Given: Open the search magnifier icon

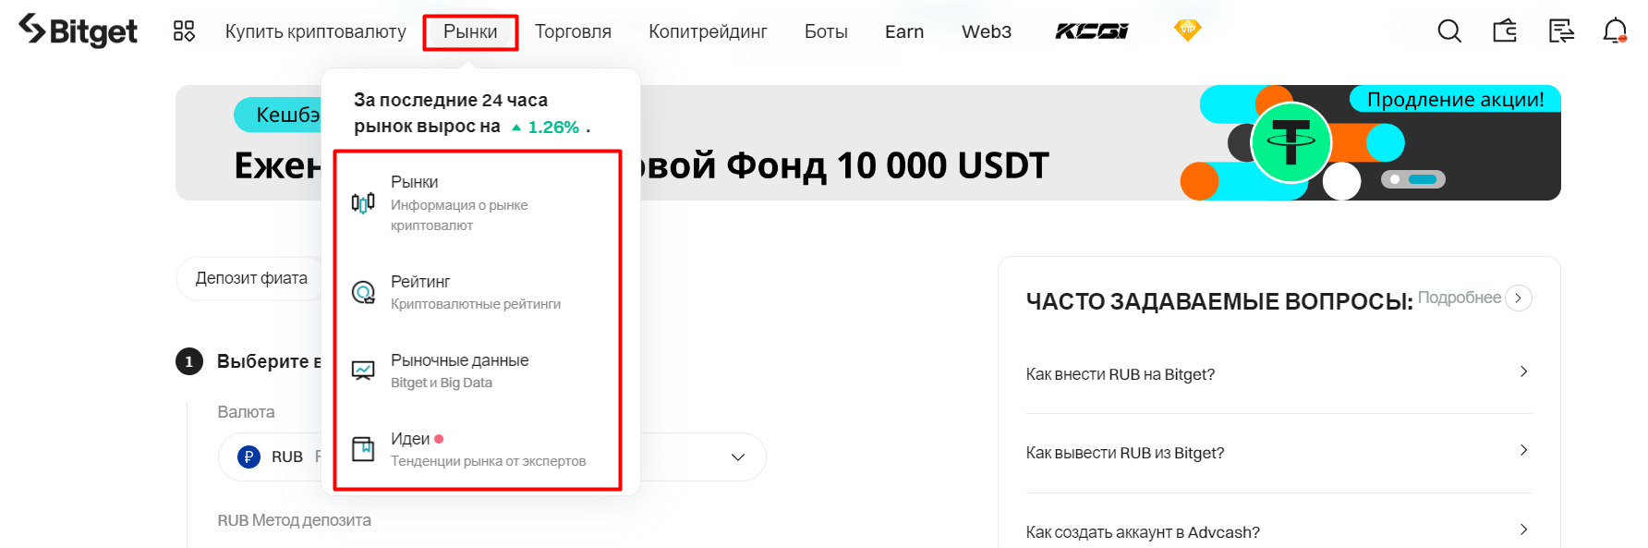Looking at the screenshot, I should 1449,31.
